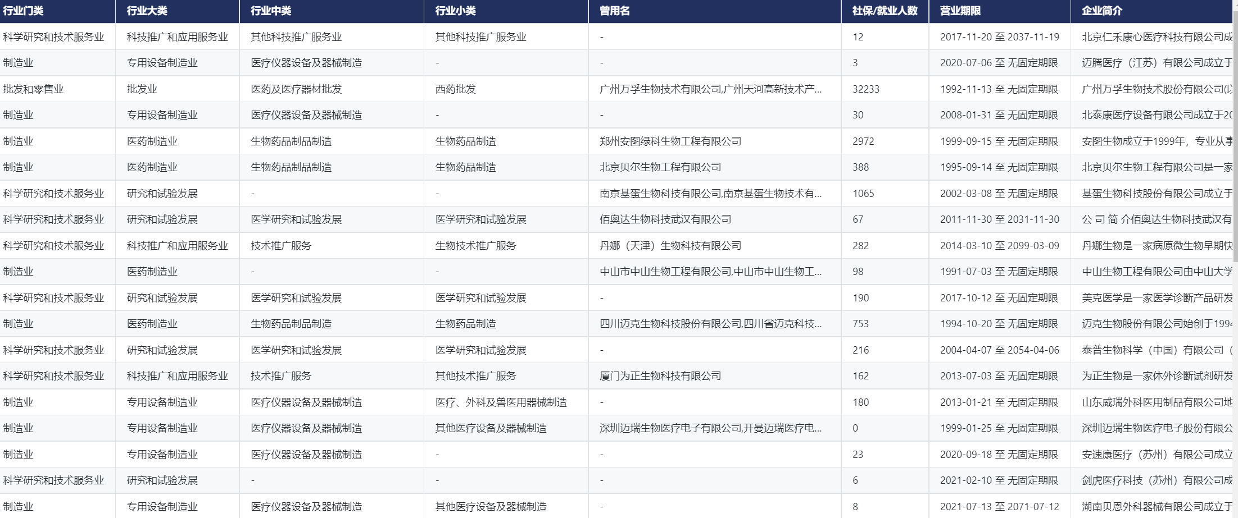Select the 北泰康医疗设备有限公司 company intro
Image resolution: width=1238 pixels, height=518 pixels.
[x=1157, y=115]
